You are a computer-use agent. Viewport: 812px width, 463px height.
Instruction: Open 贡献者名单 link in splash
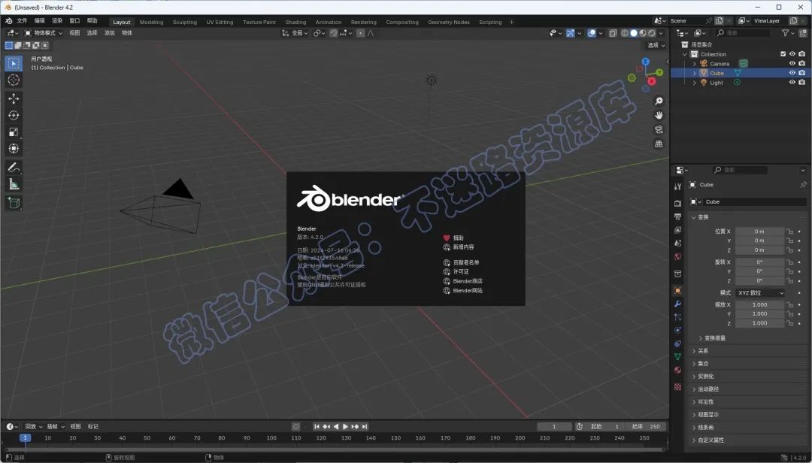coord(462,262)
